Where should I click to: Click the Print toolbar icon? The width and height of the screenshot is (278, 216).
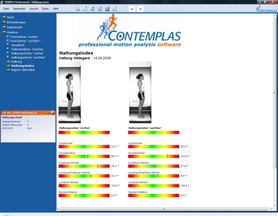[x=77, y=8]
